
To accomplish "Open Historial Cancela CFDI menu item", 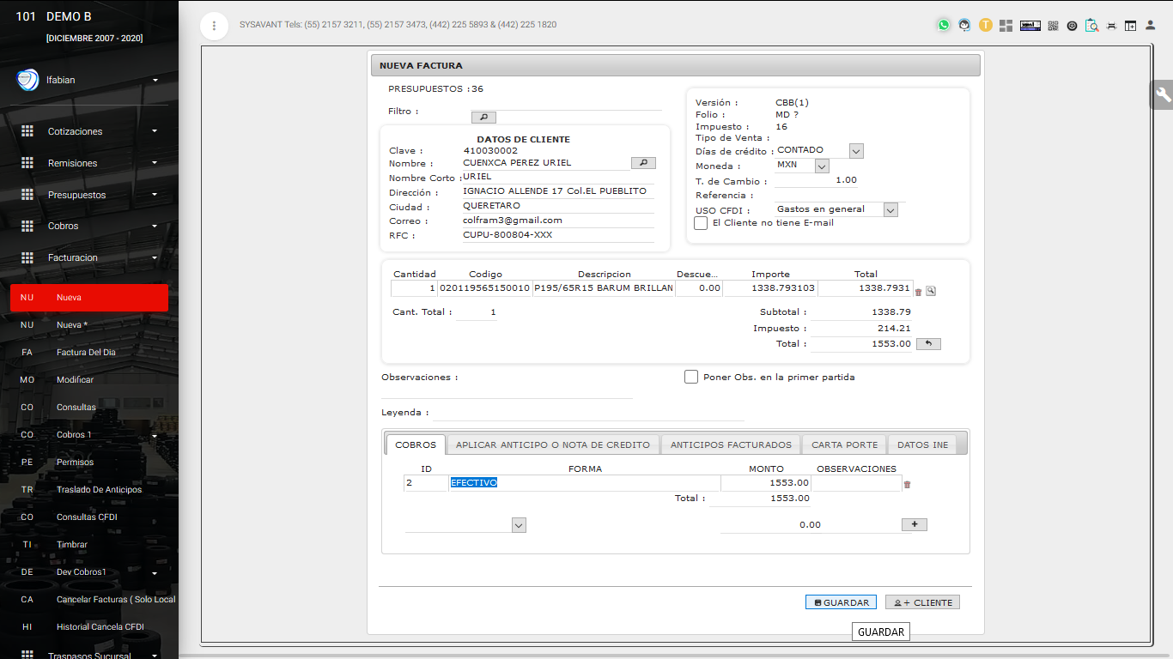I will point(89,627).
